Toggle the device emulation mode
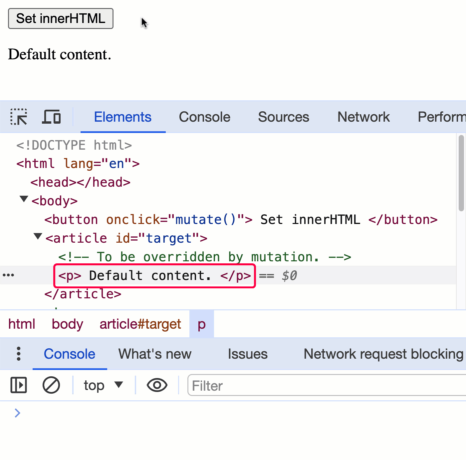 (x=52, y=117)
